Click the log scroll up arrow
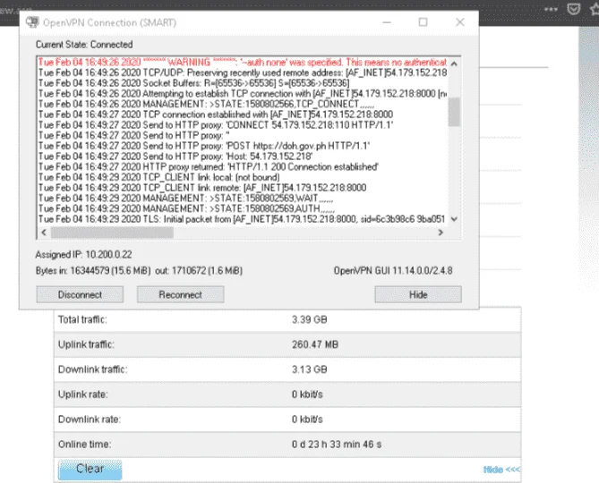 [x=454, y=64]
